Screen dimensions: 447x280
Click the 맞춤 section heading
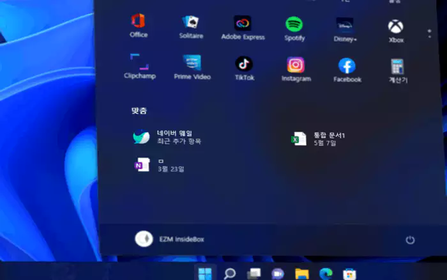(139, 111)
